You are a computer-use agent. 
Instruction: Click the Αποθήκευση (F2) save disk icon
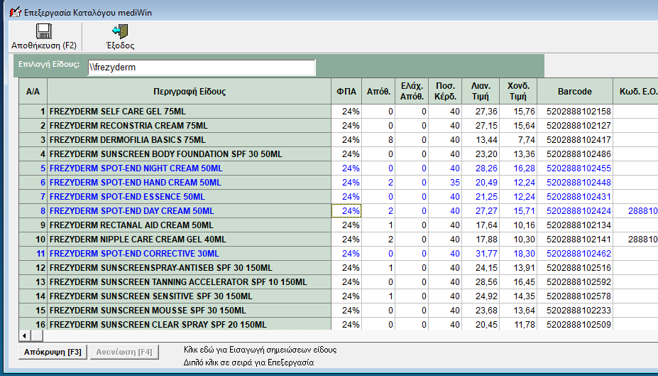tap(43, 31)
